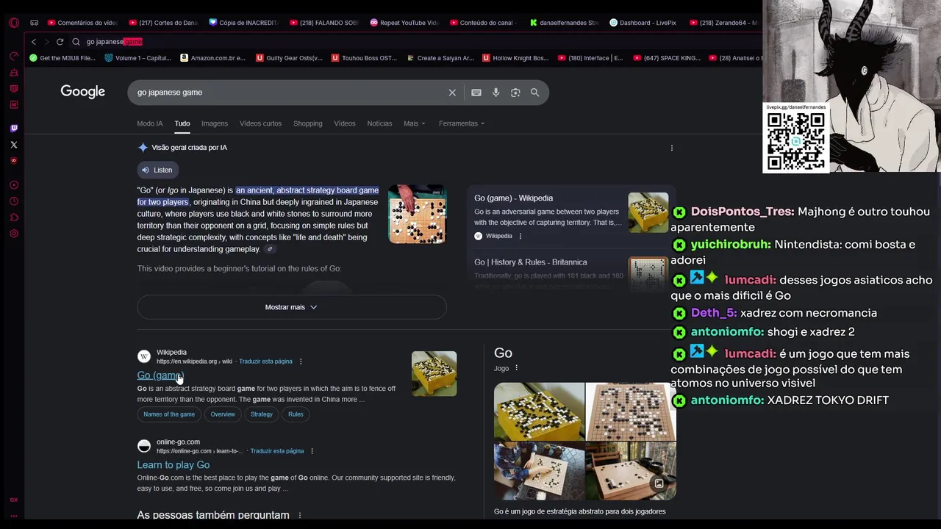The width and height of the screenshot is (941, 529).
Task: Click 'Traduzir esta página' for Wikipedia result
Action: [265, 361]
